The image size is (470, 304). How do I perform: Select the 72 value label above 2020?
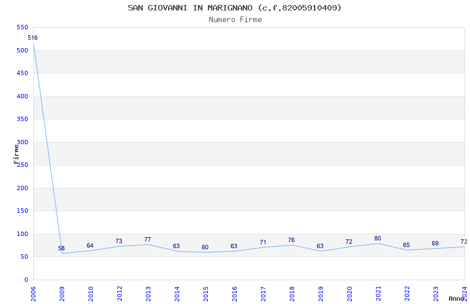point(349,242)
